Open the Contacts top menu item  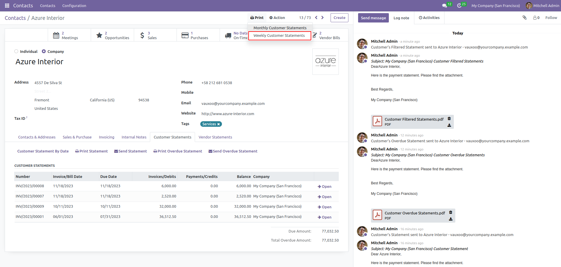[48, 6]
